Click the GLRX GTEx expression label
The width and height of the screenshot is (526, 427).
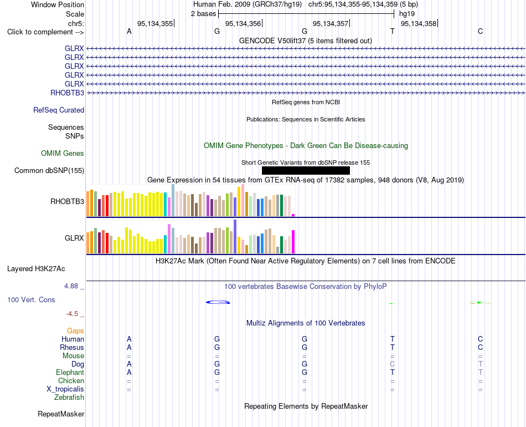click(74, 238)
